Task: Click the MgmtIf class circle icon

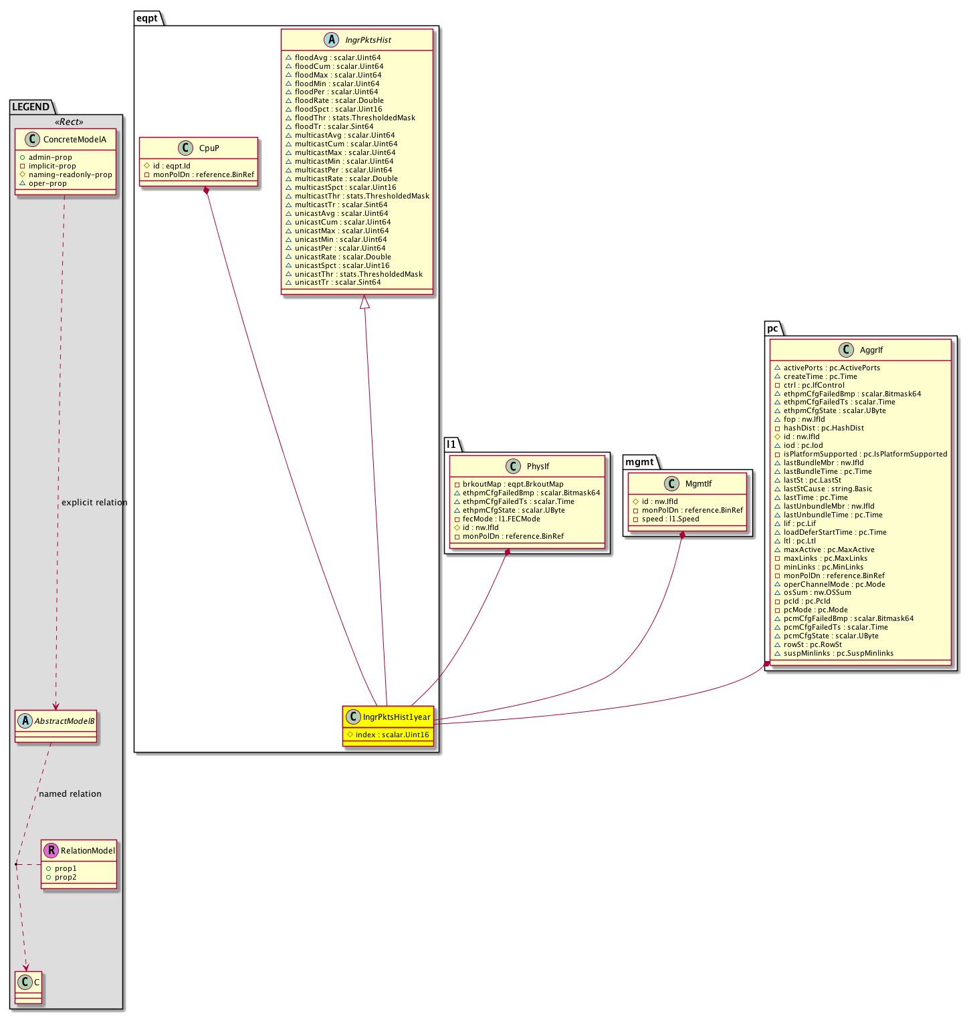Action: coord(671,484)
